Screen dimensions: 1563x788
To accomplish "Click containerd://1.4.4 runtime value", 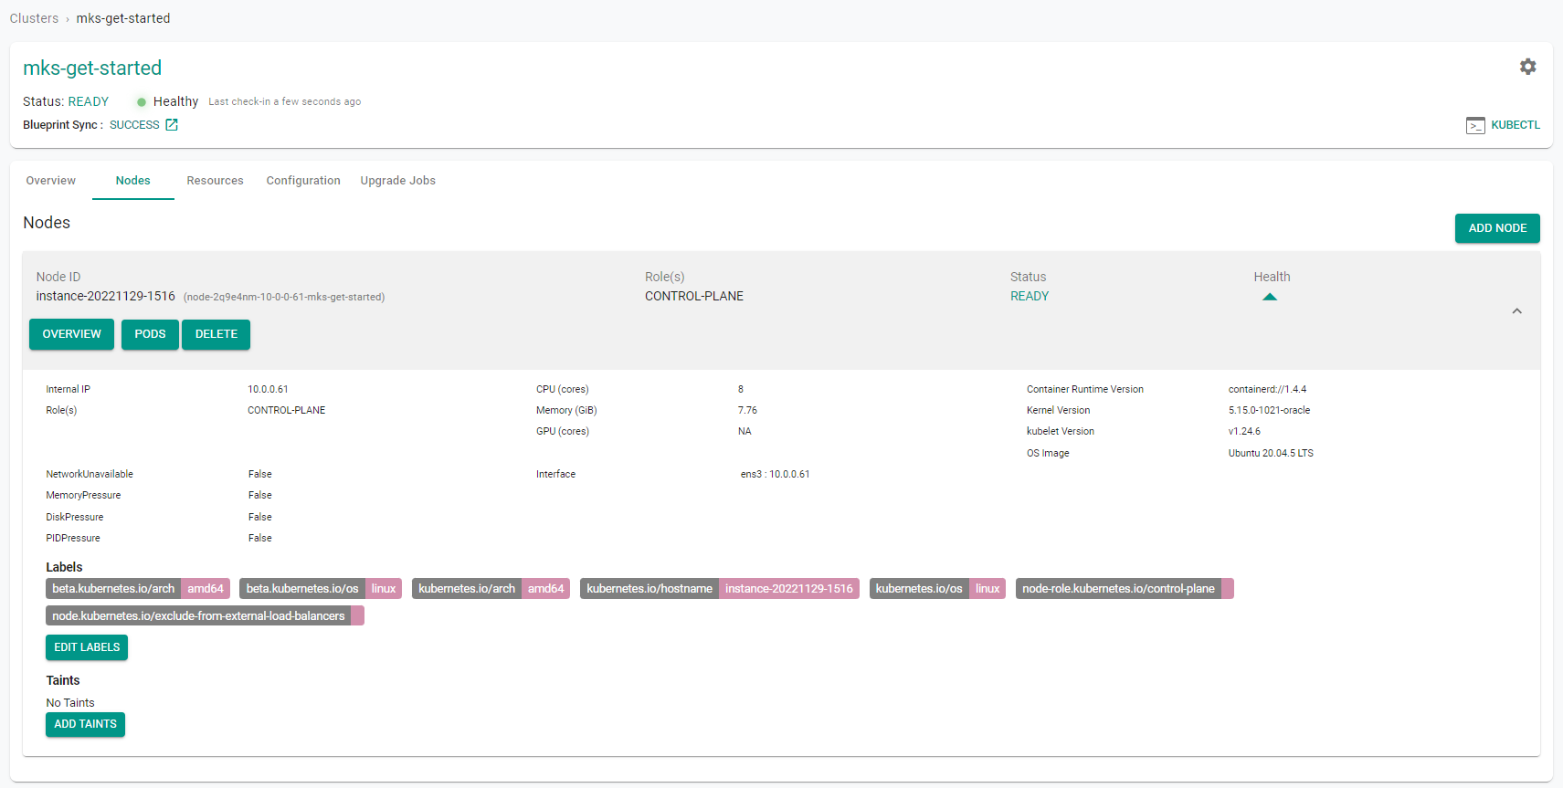I will (x=1267, y=390).
